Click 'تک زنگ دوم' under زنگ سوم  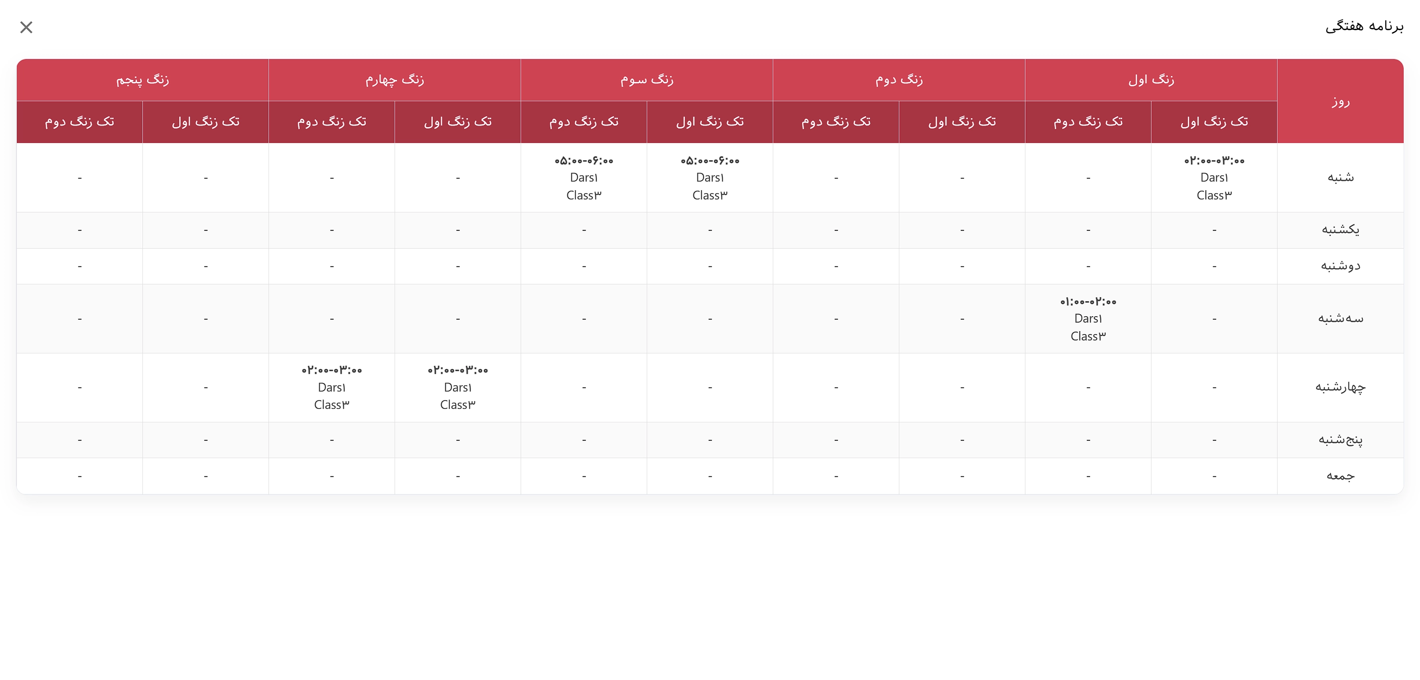(584, 122)
